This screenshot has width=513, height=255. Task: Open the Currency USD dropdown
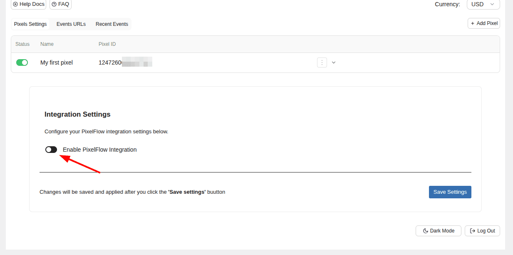tap(483, 4)
